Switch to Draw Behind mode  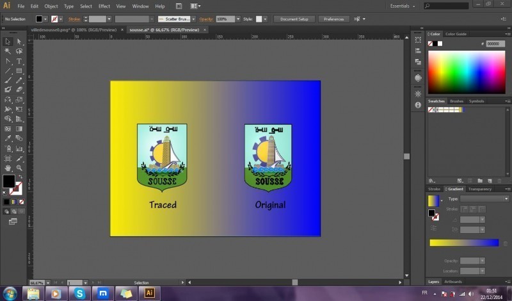[x=14, y=211]
